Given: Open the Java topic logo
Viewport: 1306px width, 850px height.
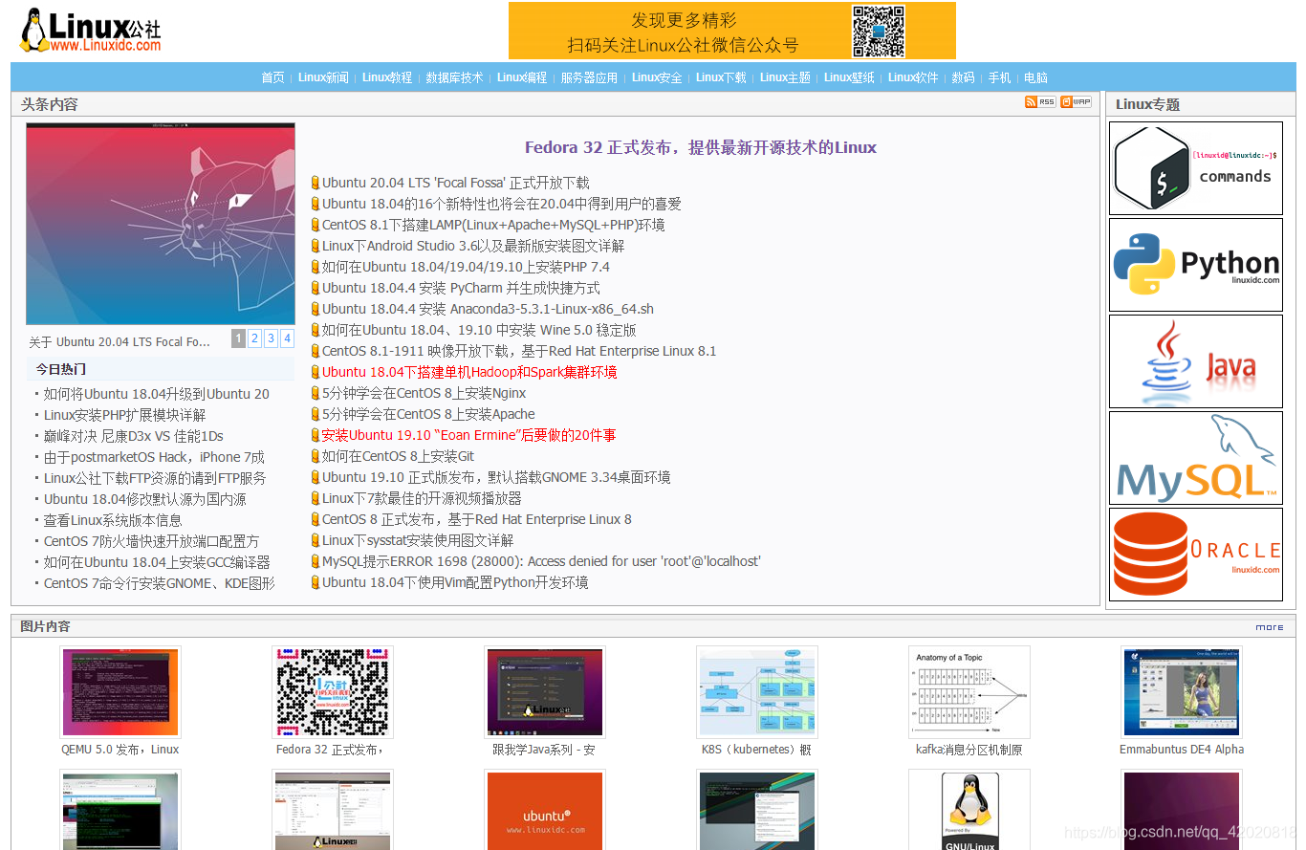Looking at the screenshot, I should click(1196, 361).
